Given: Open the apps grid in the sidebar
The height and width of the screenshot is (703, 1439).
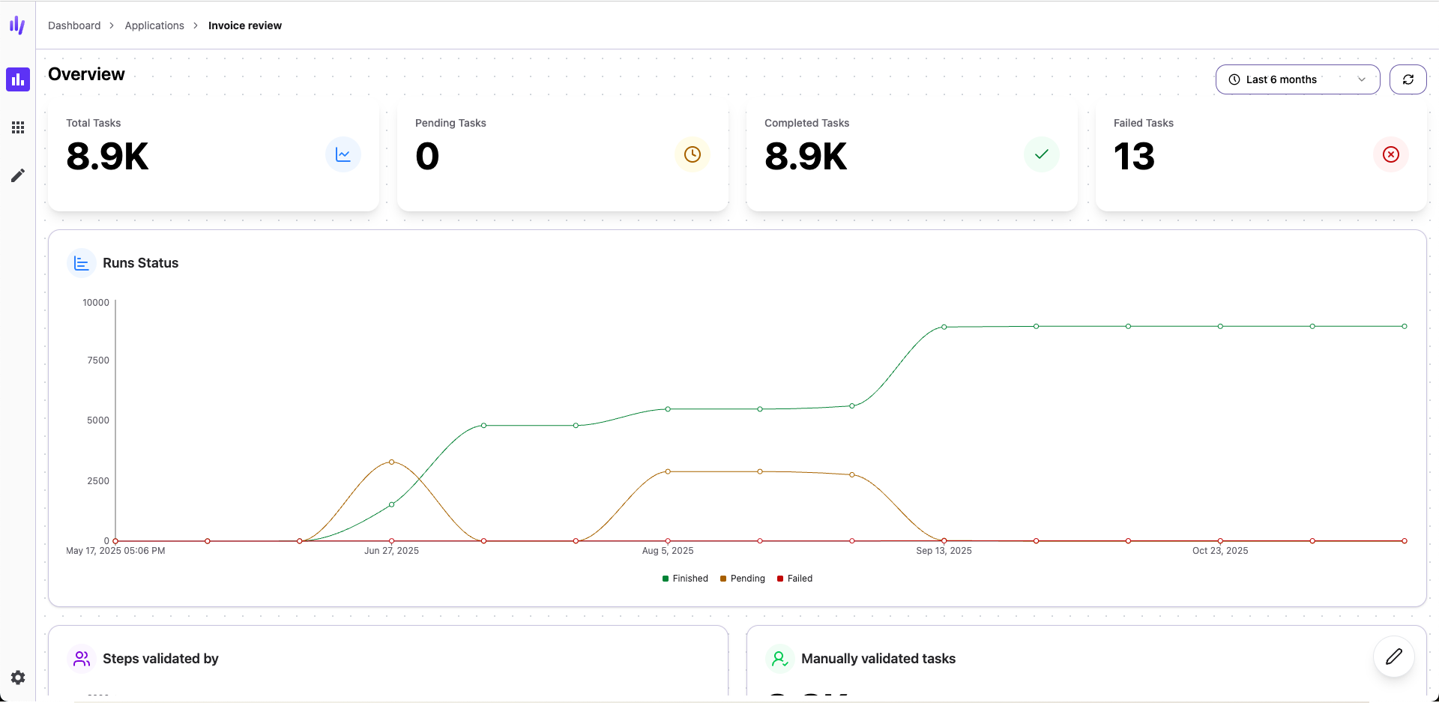Looking at the screenshot, I should 18,127.
